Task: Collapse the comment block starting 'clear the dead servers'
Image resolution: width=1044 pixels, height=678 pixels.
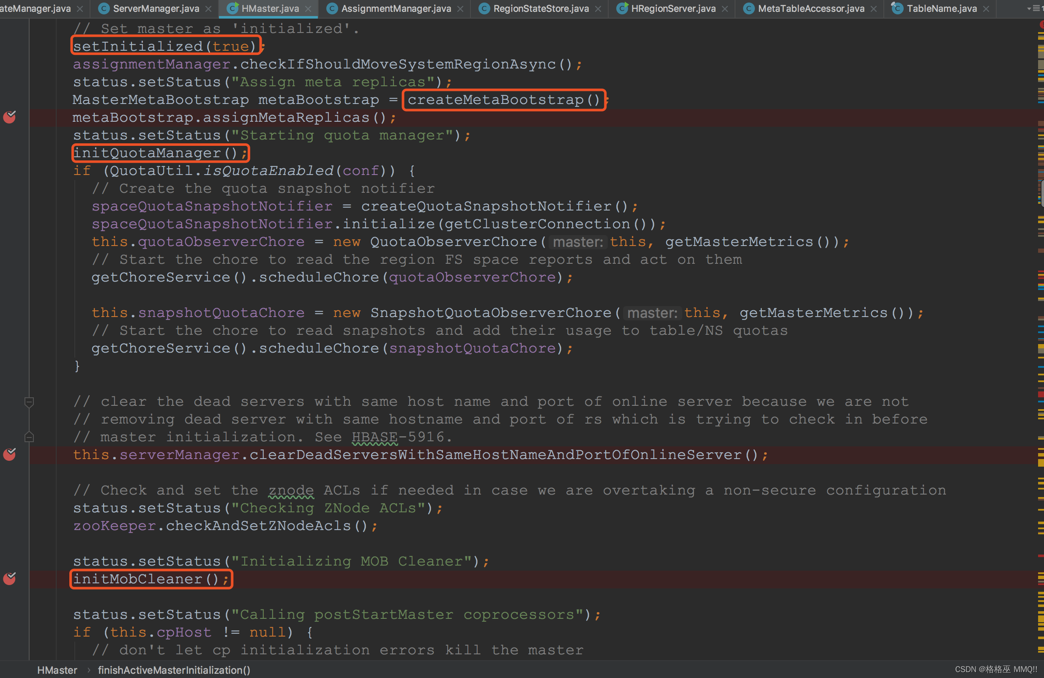Action: click(x=29, y=402)
